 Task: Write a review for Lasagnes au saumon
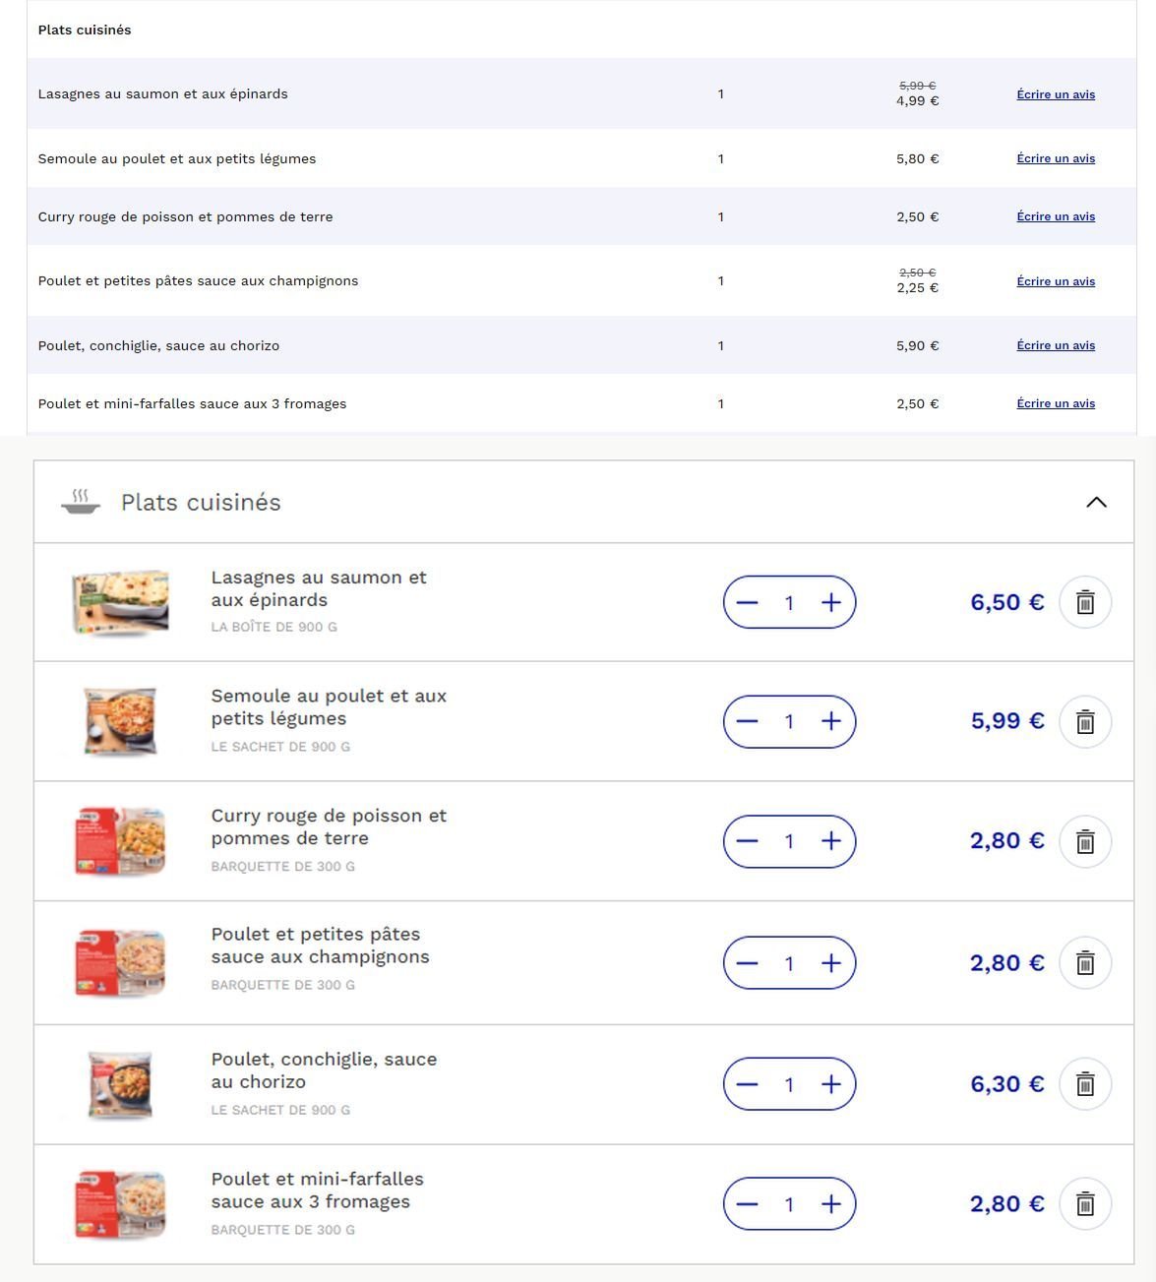1056,94
